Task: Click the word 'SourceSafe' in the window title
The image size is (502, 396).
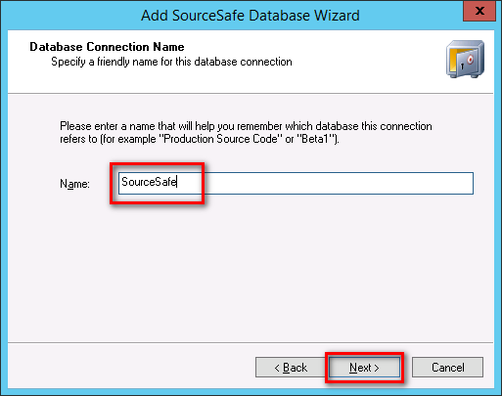Action: [208, 16]
